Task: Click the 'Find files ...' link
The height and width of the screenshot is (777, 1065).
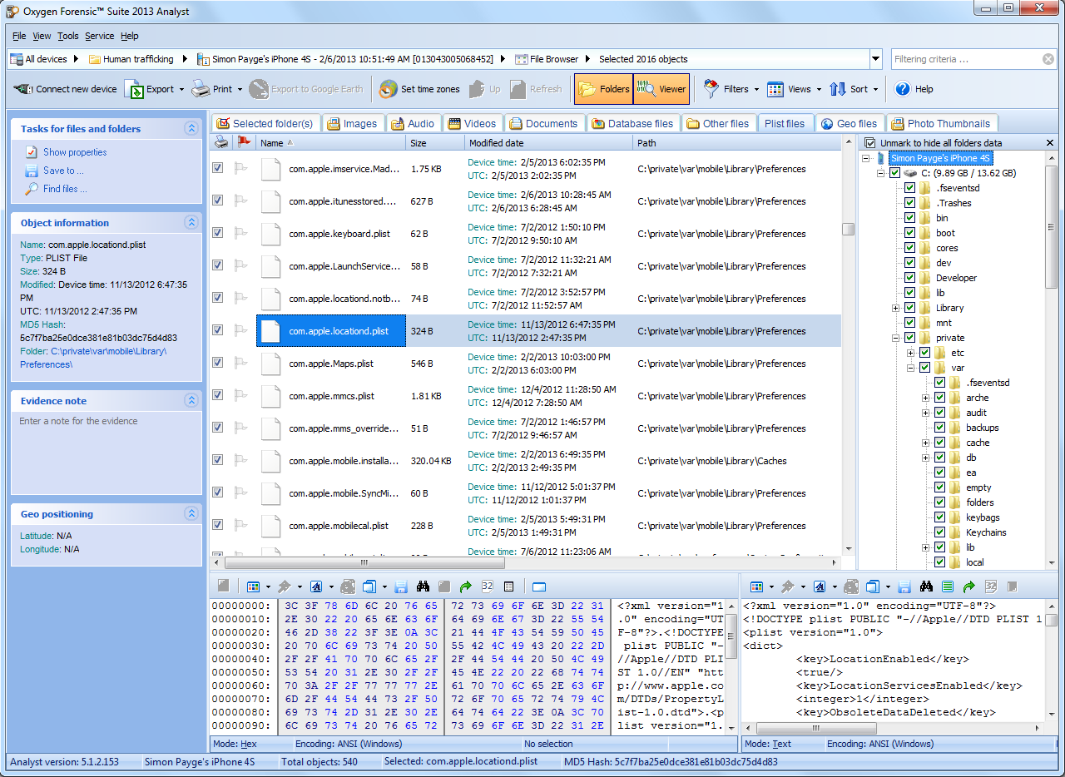Action: pyautogui.click(x=65, y=189)
